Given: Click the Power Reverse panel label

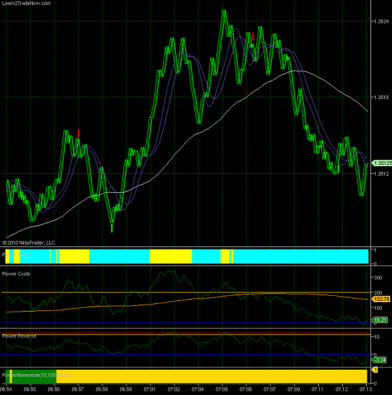Looking at the screenshot, I should (19, 336).
